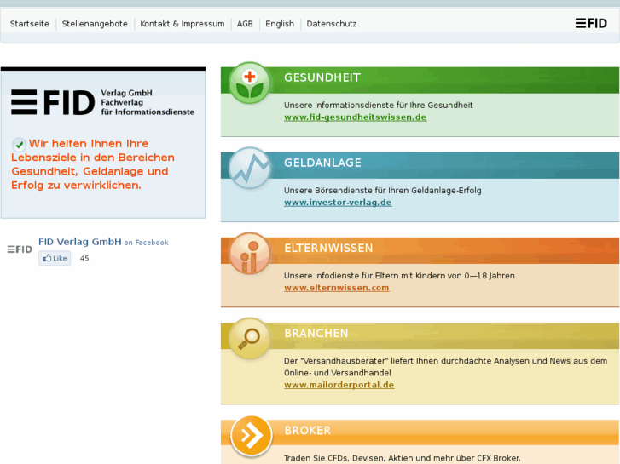Click the Branchen magnifying glass icon
This screenshot has height=464, width=620.
click(250, 339)
